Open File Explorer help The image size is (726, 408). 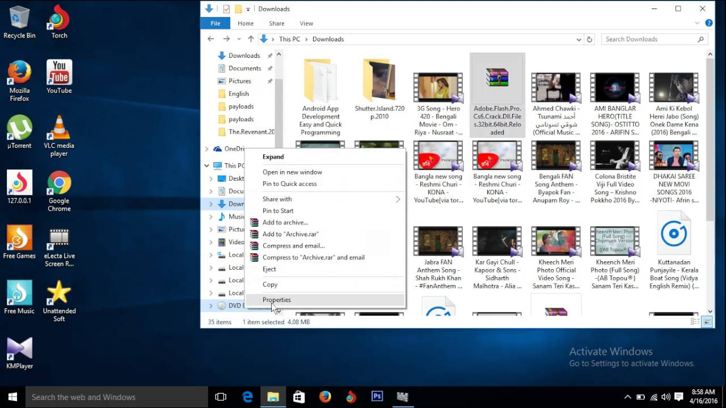coord(708,23)
